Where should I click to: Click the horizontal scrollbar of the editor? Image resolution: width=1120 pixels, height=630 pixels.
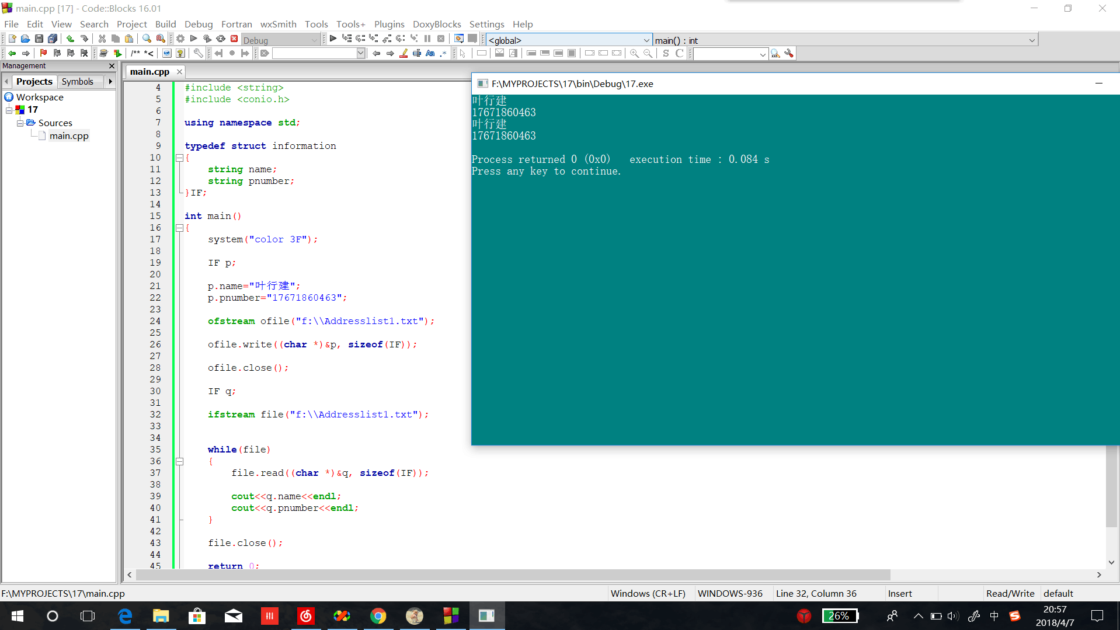coord(513,575)
